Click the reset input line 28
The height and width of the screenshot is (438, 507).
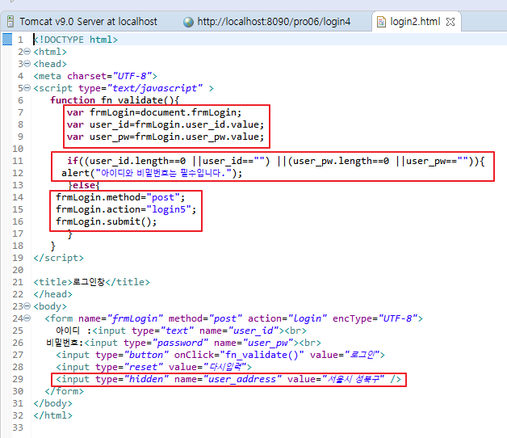(153, 367)
